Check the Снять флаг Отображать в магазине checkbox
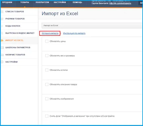Screen dimensions: 143x126 coord(47,116)
